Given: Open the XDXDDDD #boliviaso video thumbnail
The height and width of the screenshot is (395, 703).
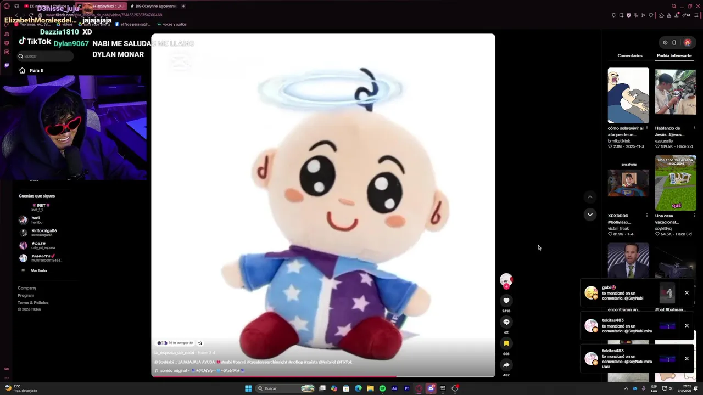Looking at the screenshot, I should pyautogui.click(x=628, y=183).
